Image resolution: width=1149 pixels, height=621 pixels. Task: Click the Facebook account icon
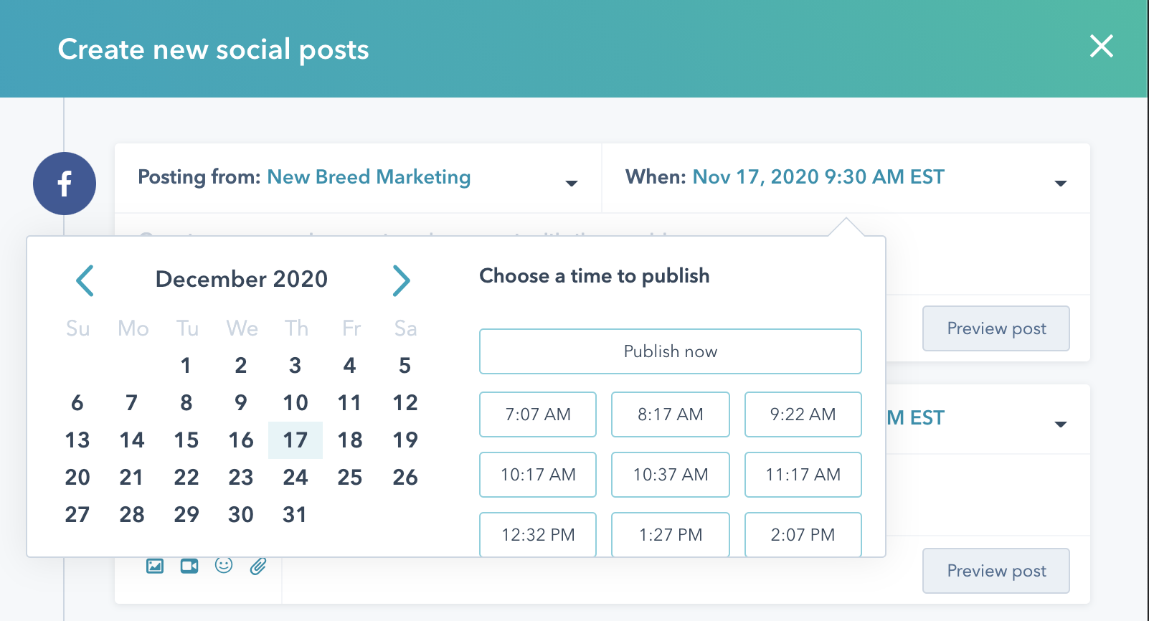65,184
